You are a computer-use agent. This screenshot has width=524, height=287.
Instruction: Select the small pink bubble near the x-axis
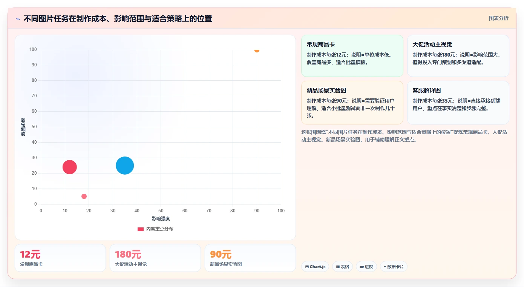tap(84, 196)
